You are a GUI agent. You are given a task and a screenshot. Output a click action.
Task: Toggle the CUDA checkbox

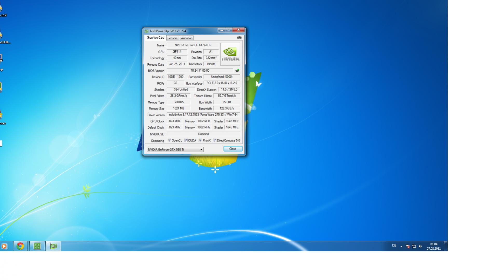click(186, 140)
